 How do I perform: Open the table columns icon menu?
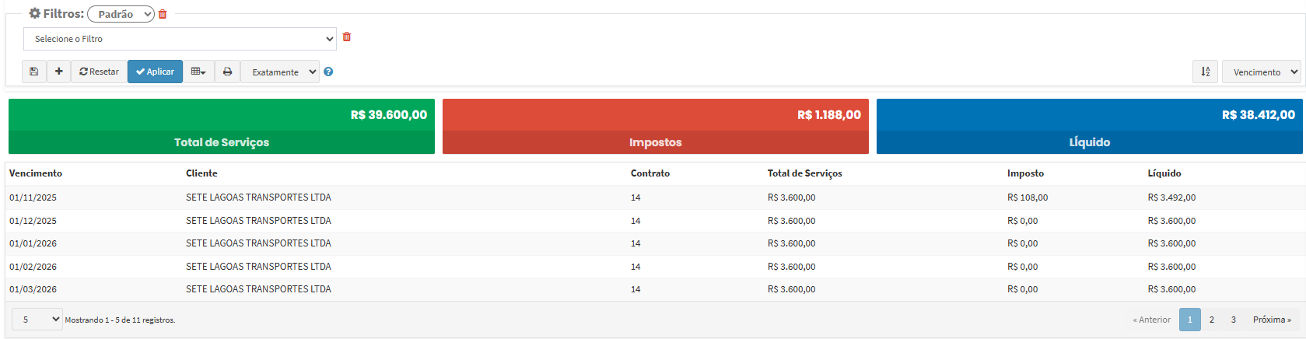pos(198,72)
